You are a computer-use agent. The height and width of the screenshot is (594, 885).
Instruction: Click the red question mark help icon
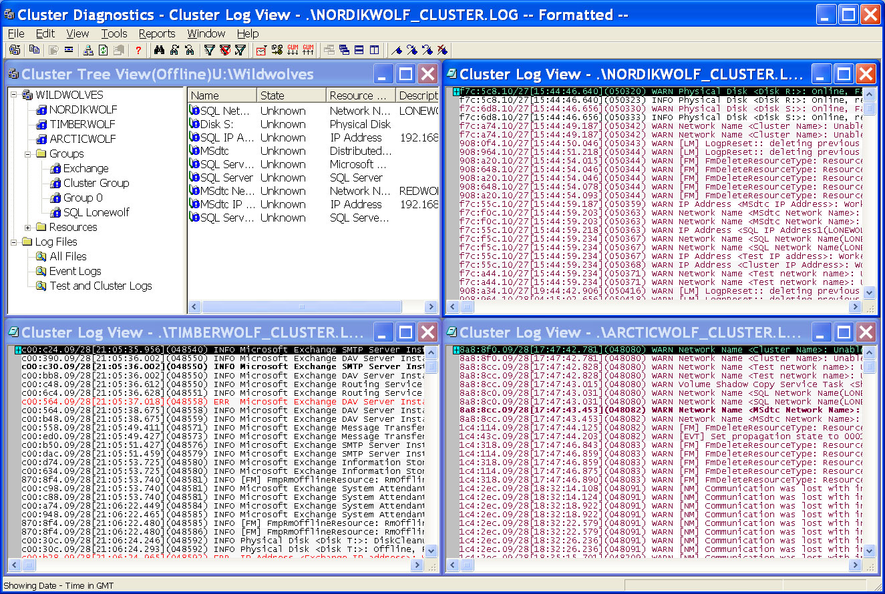pos(138,50)
